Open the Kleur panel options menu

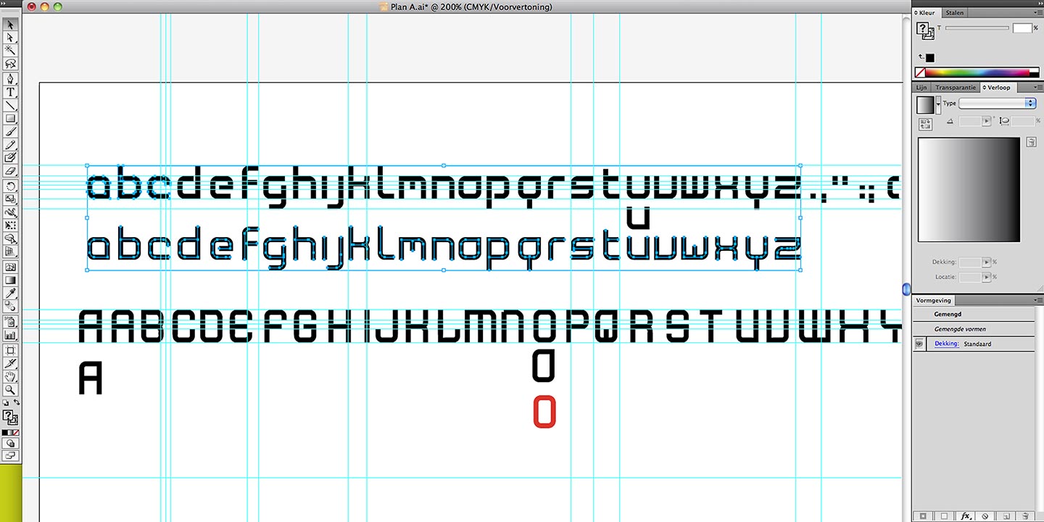pos(1038,12)
